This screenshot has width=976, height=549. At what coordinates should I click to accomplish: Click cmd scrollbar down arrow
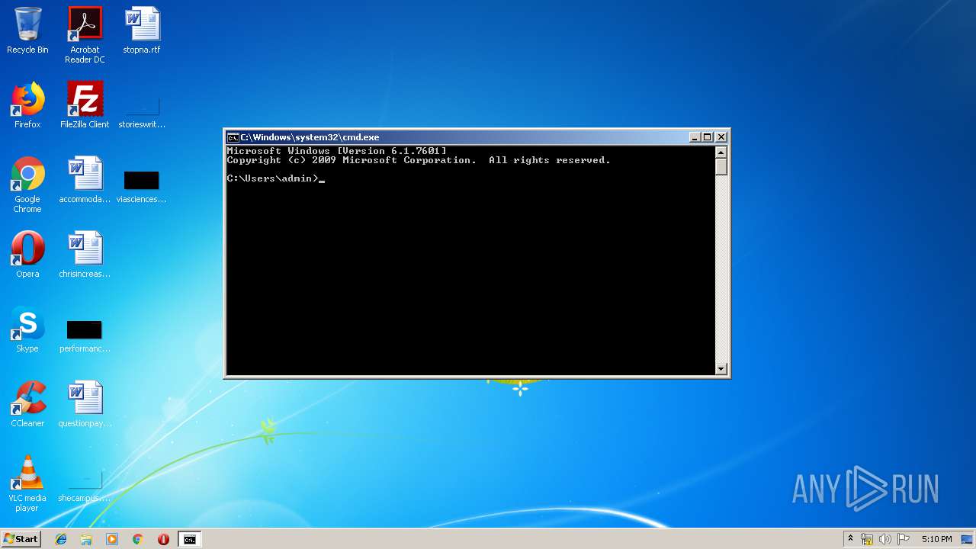pyautogui.click(x=721, y=369)
